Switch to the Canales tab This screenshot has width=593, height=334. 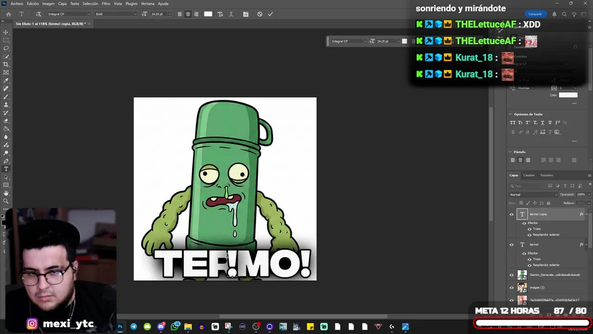pos(529,175)
